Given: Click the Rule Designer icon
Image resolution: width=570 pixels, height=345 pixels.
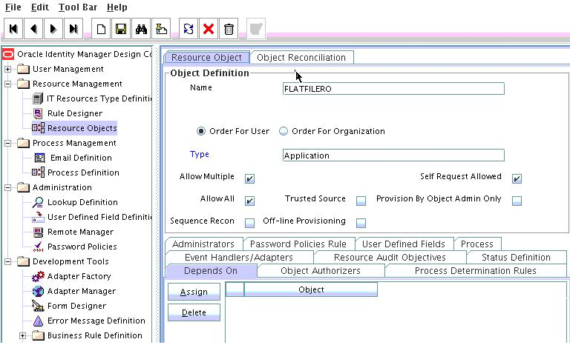Looking at the screenshot, I should 38,113.
